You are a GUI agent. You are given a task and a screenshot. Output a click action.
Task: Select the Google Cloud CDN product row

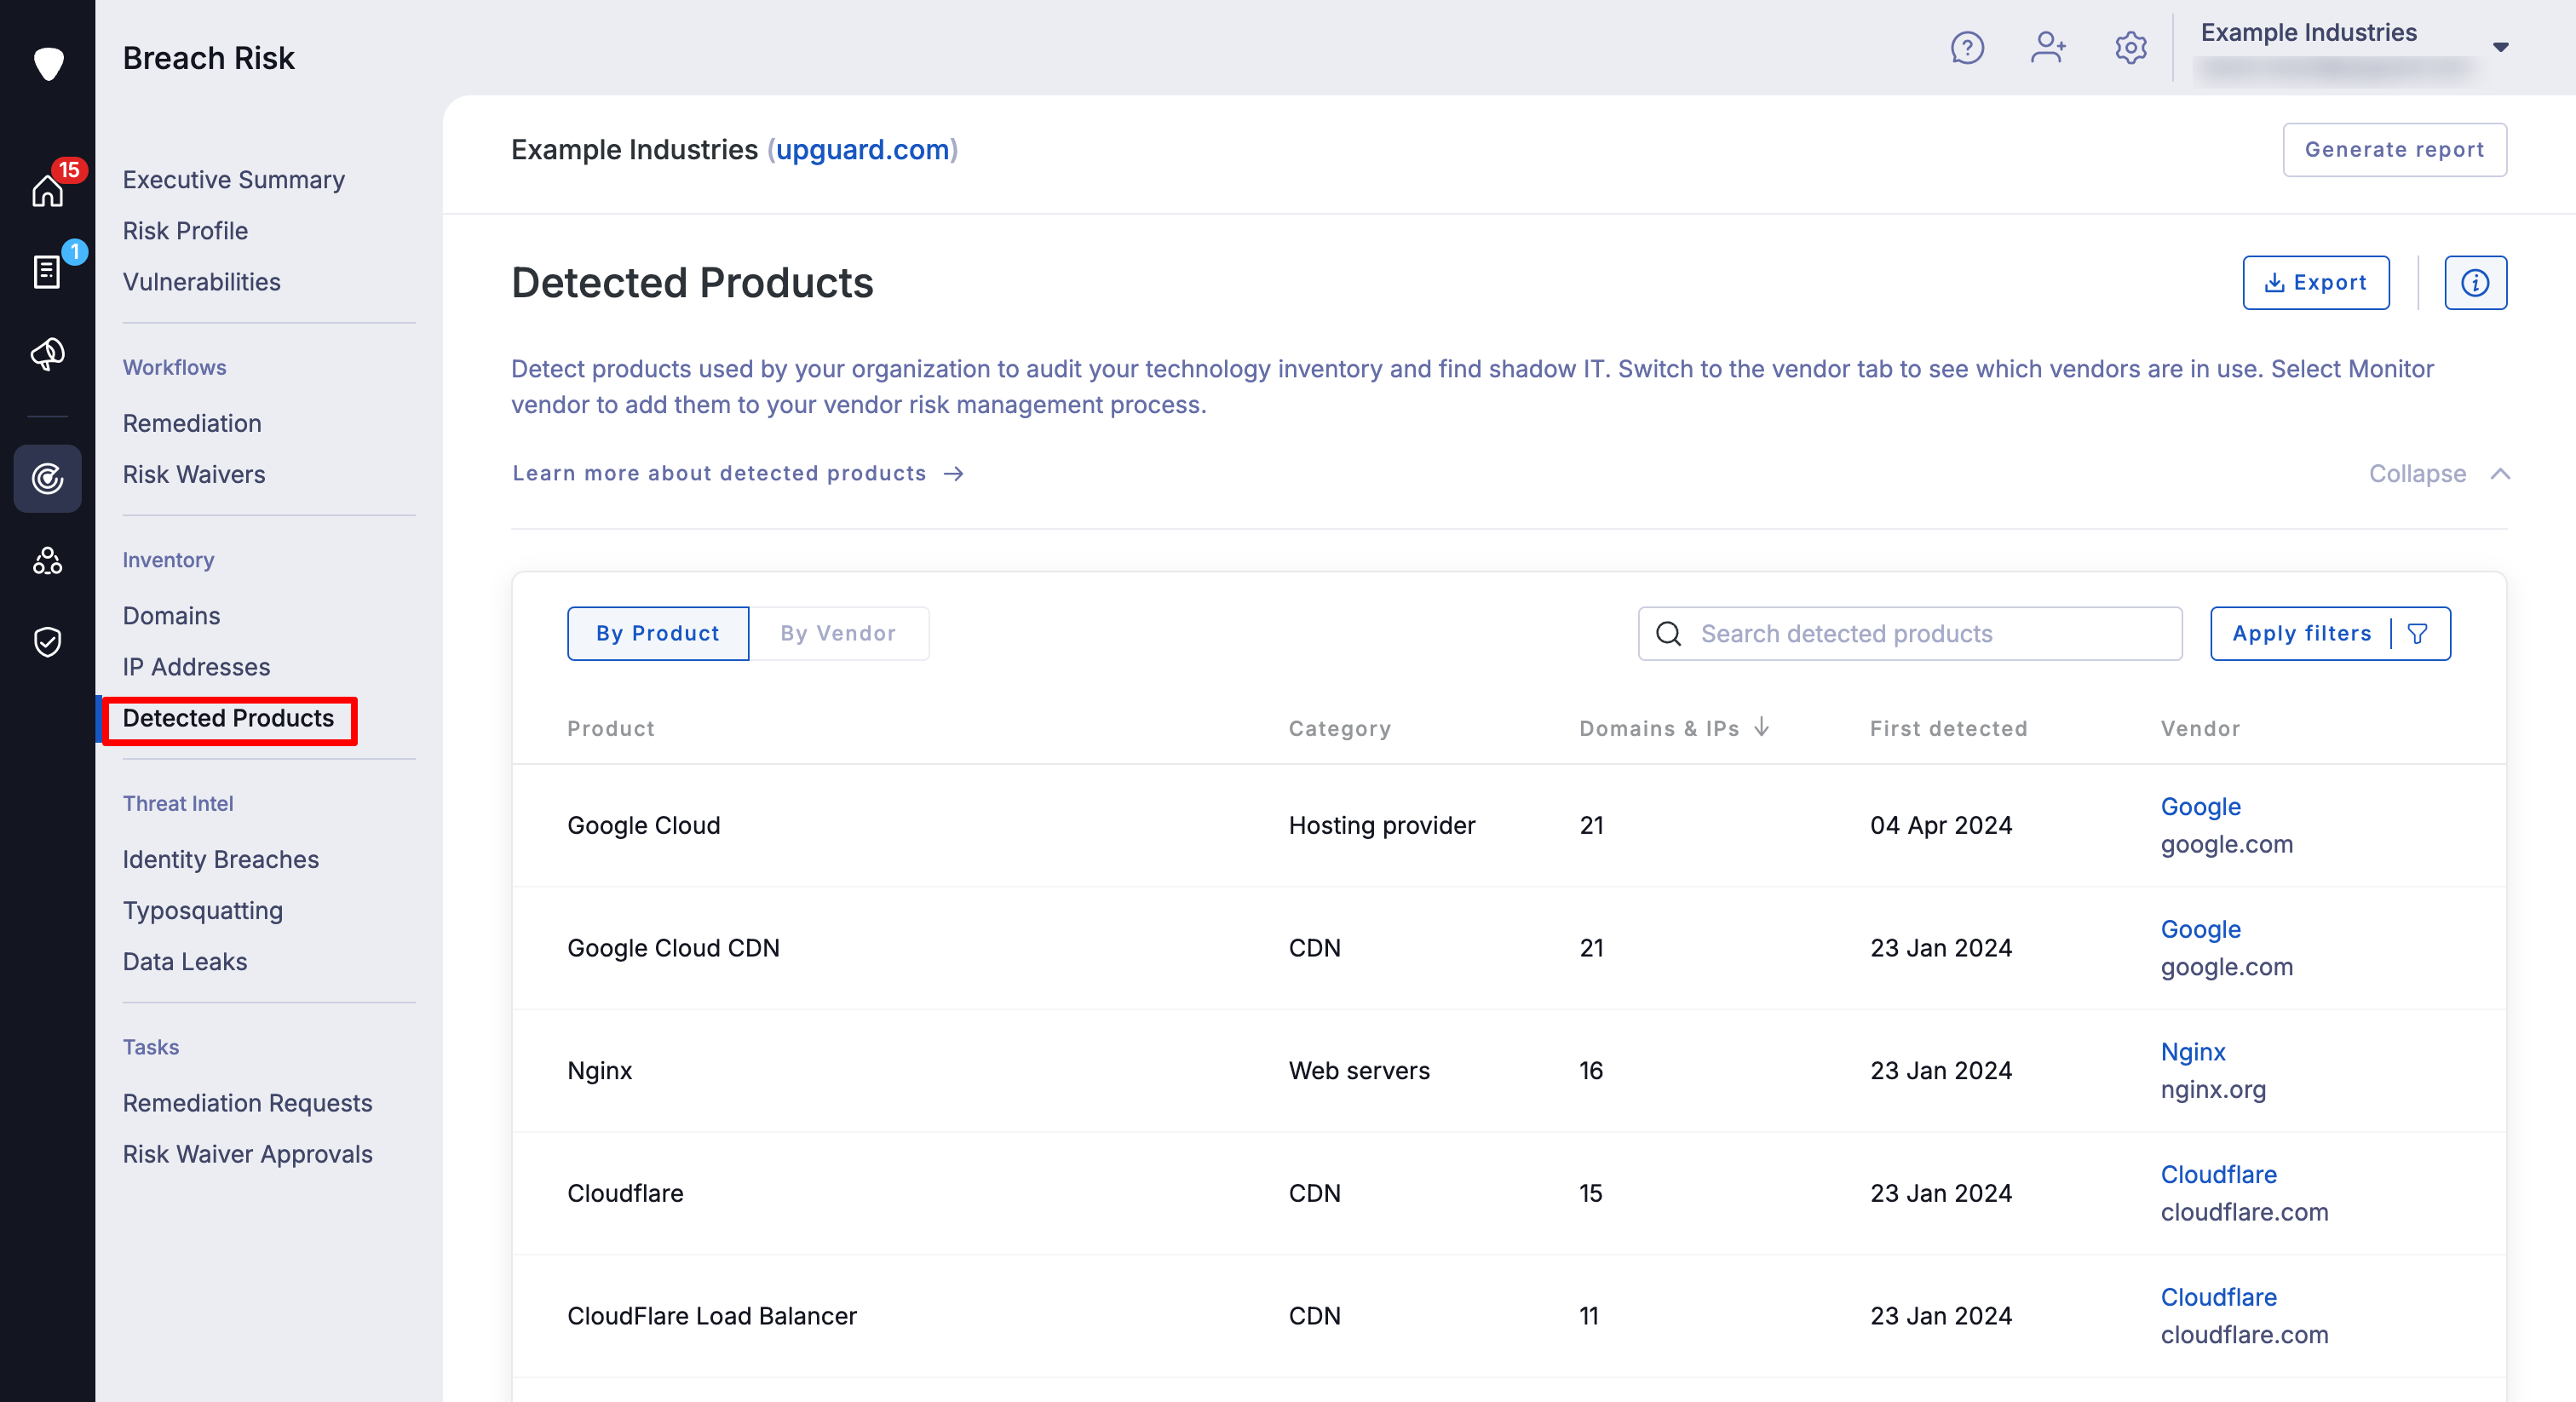coord(1509,948)
